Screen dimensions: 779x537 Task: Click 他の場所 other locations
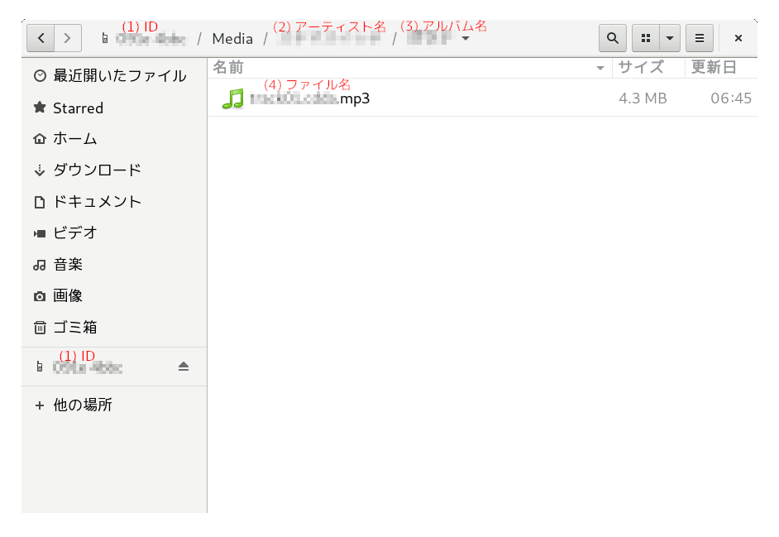point(82,405)
